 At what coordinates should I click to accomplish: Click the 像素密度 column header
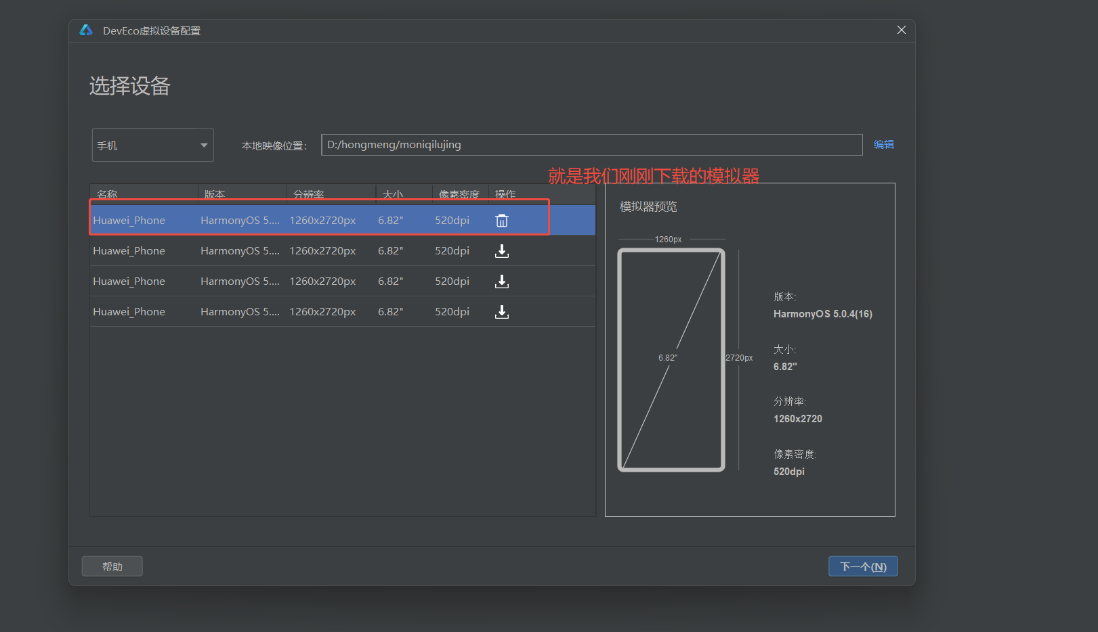459,194
